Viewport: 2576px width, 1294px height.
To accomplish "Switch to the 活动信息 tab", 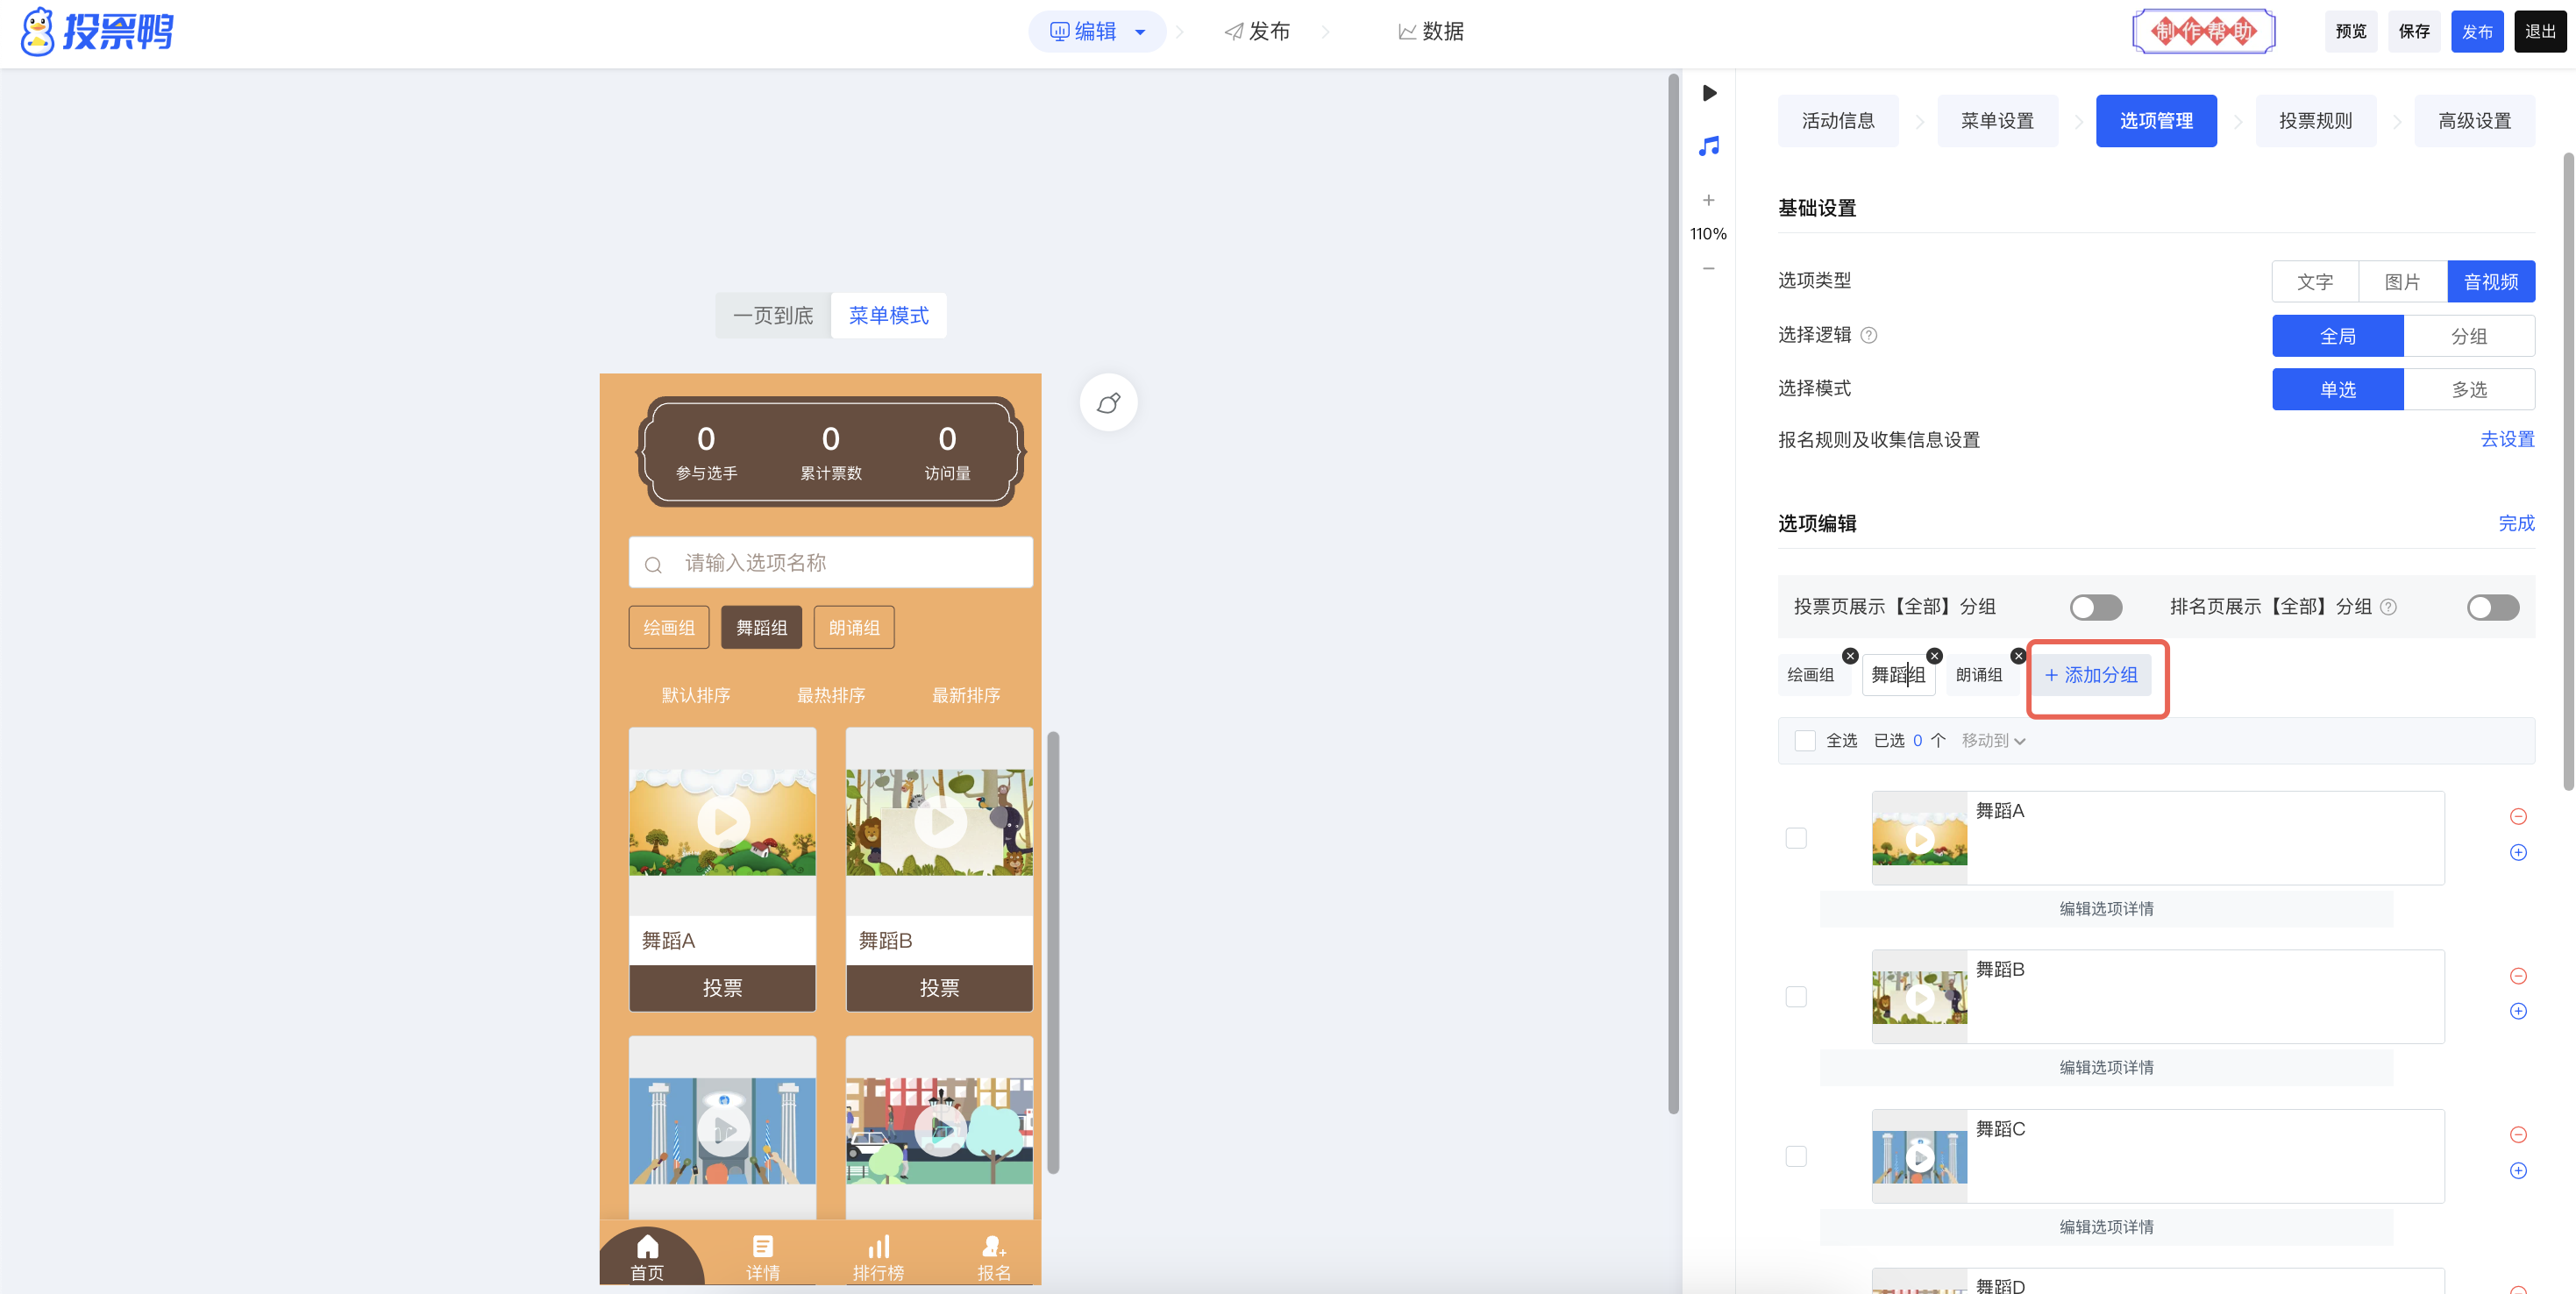I will [x=1838, y=121].
